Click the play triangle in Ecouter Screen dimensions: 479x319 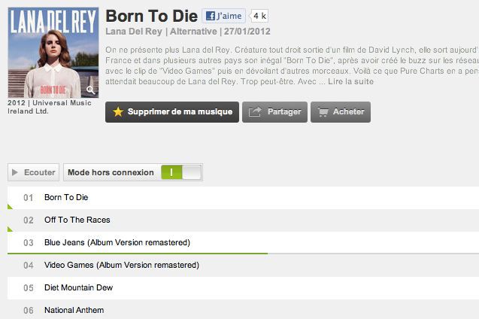click(15, 172)
